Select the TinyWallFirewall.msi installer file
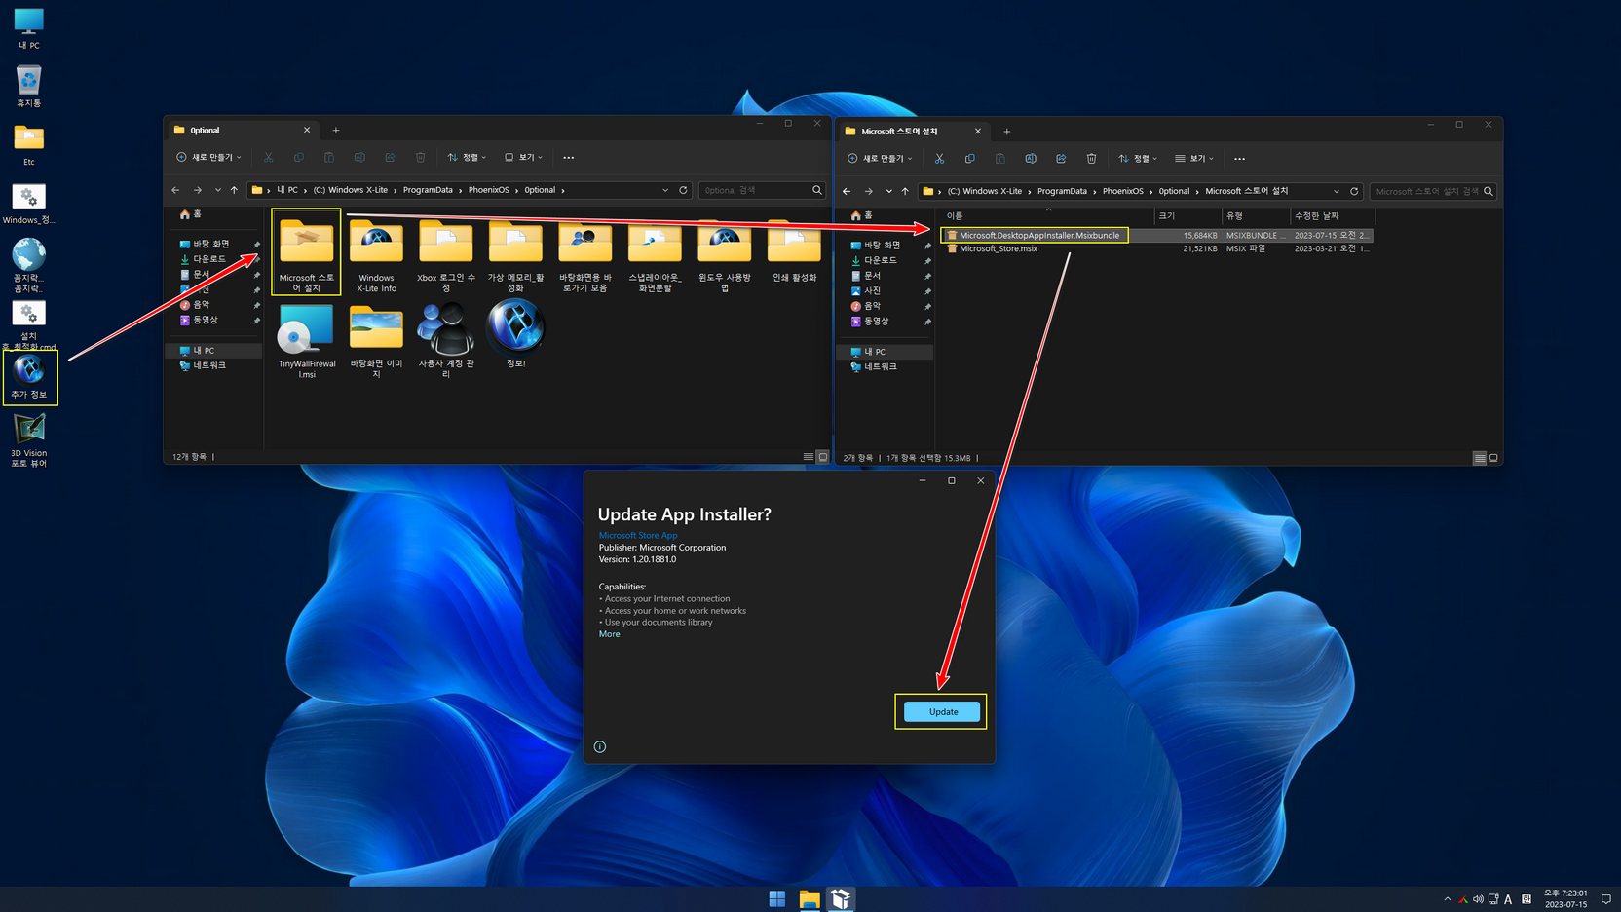This screenshot has width=1621, height=912. [x=307, y=341]
